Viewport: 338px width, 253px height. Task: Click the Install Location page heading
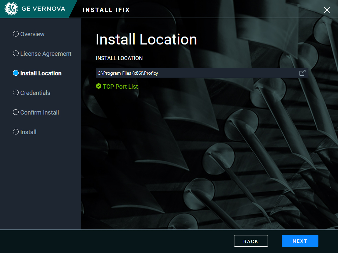[x=146, y=40]
